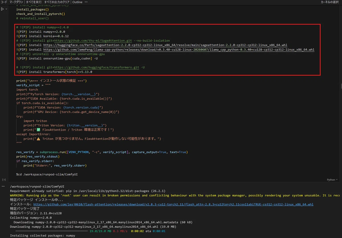Screen dimensions: 342x238
Task: Click the editor vertical scrollbar thumb
Action: tap(341, 86)
